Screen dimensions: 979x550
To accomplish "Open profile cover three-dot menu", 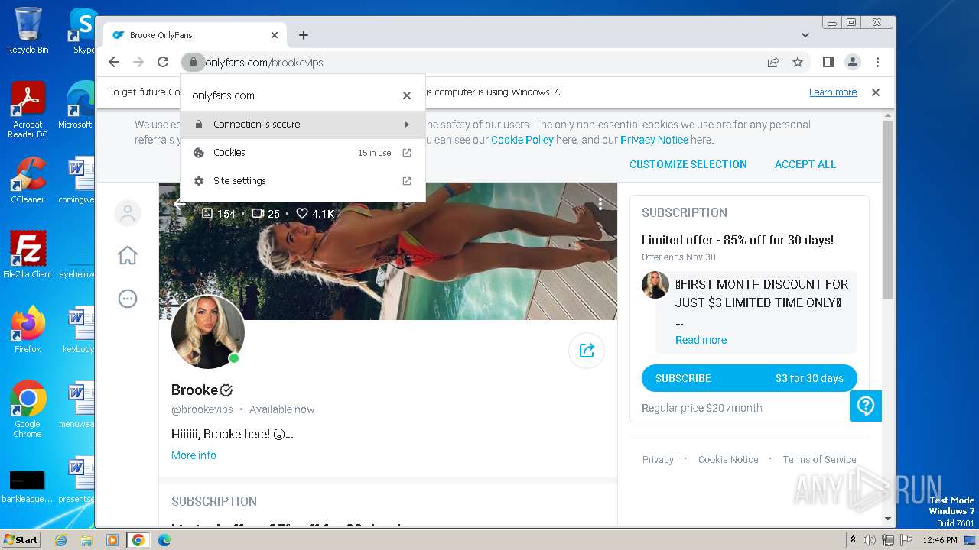I will pos(600,203).
